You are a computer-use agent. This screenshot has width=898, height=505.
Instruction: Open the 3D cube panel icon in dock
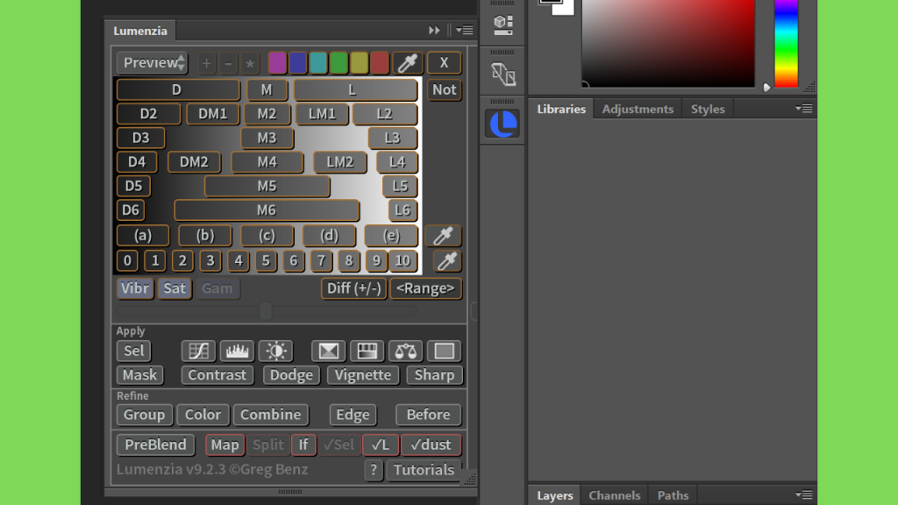point(502,24)
